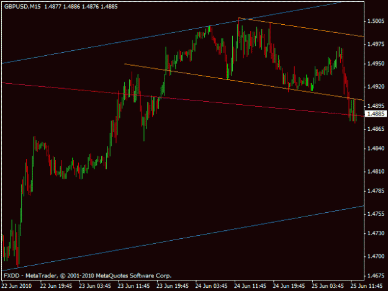Click price axis label 1.4950

click(376, 63)
